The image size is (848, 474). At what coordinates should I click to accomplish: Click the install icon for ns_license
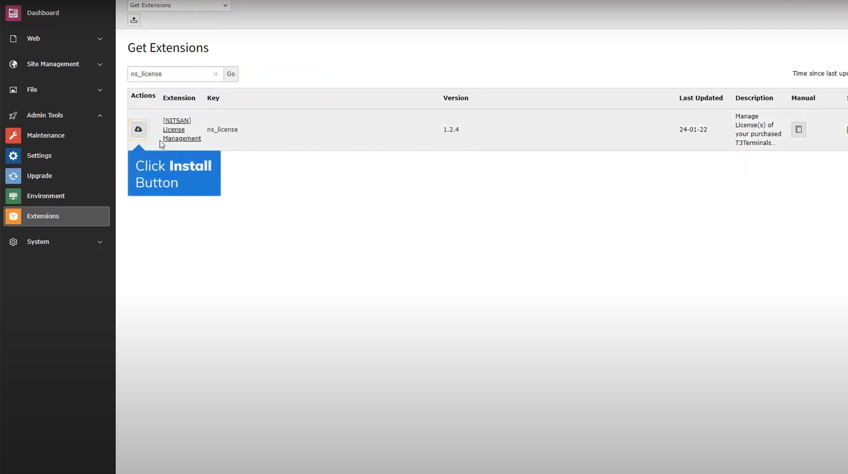138,129
